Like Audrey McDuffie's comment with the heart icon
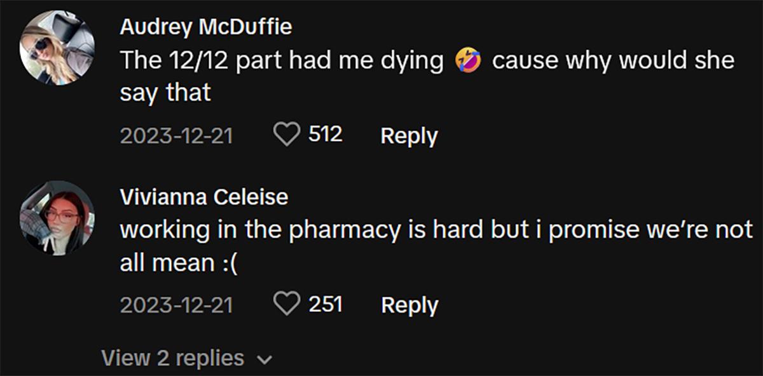 (x=287, y=134)
